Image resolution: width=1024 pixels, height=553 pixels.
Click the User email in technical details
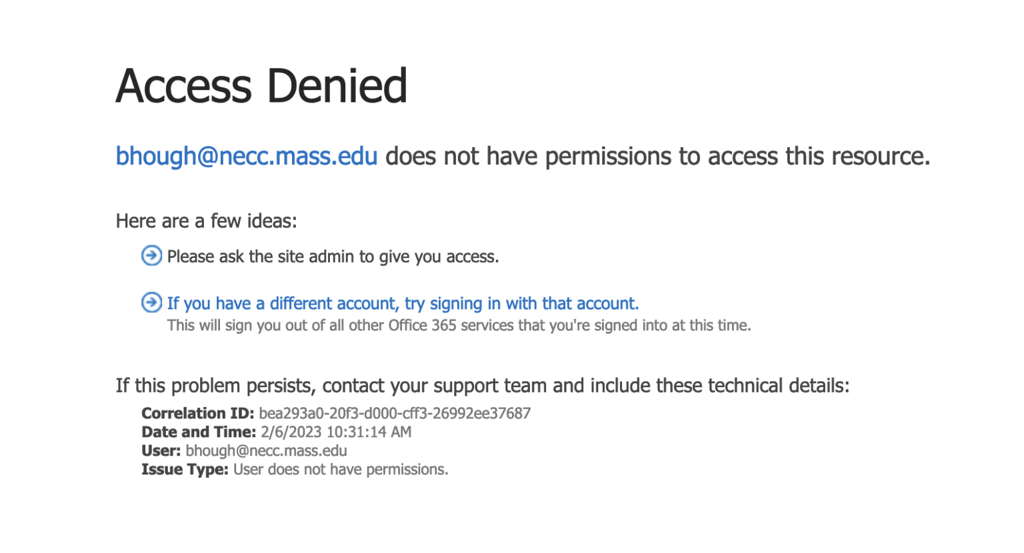pyautogui.click(x=266, y=450)
